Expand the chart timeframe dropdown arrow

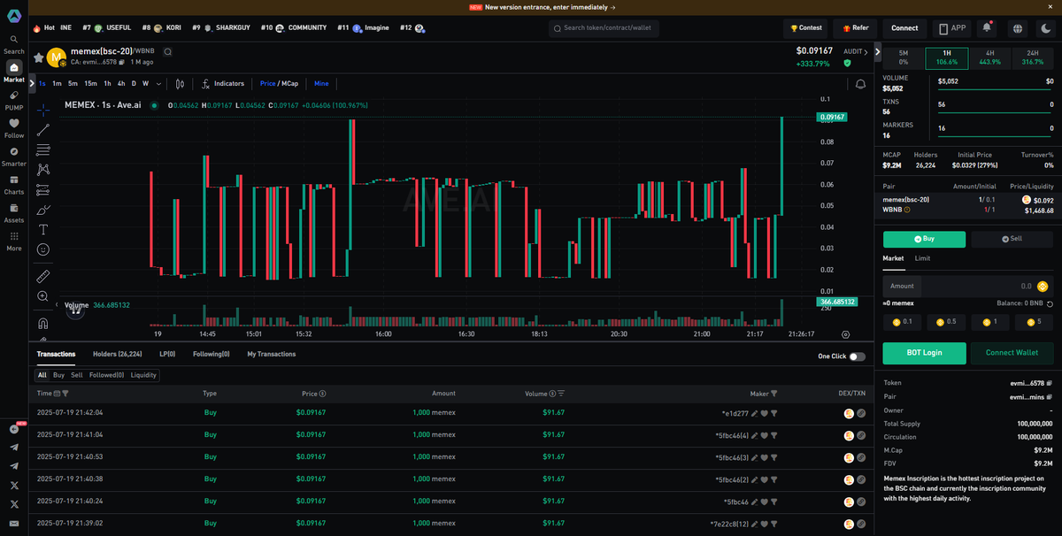(x=158, y=84)
